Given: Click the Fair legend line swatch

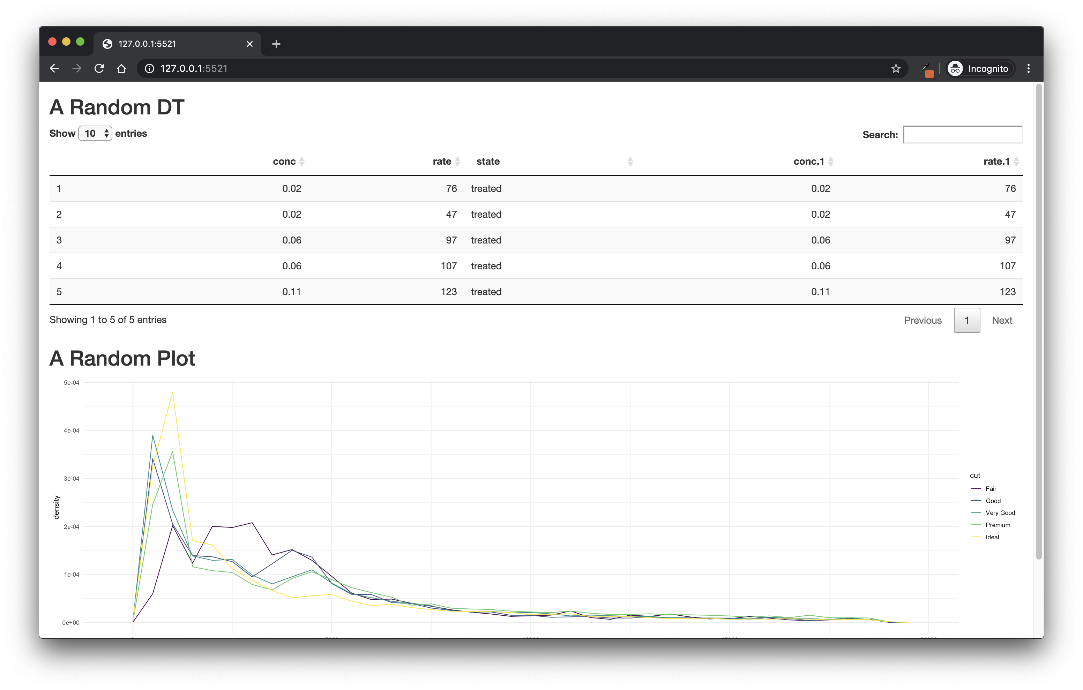Looking at the screenshot, I should click(x=976, y=488).
